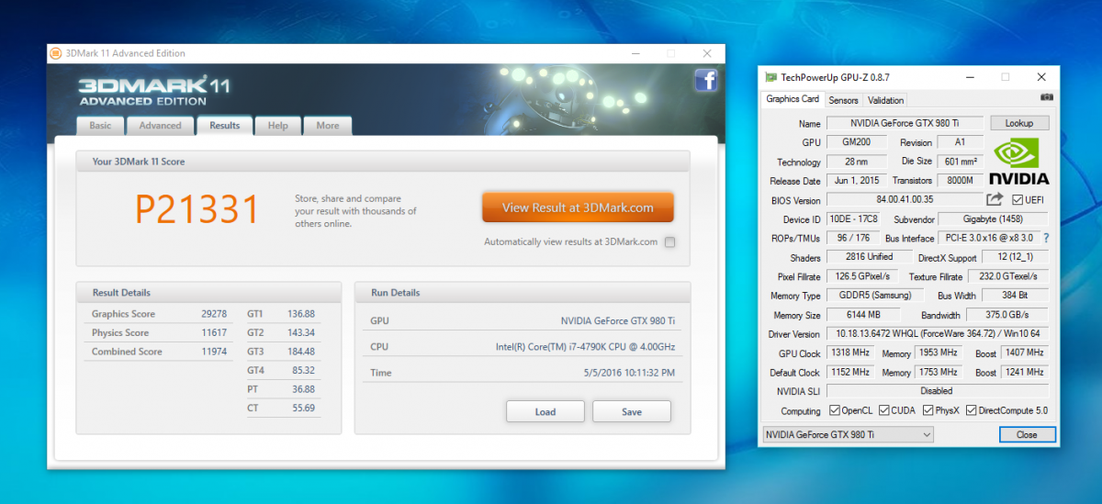Image resolution: width=1102 pixels, height=504 pixels.
Task: Click the Load button in Run Details
Action: point(545,411)
